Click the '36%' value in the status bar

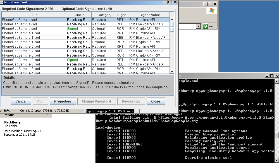pos(7,111)
